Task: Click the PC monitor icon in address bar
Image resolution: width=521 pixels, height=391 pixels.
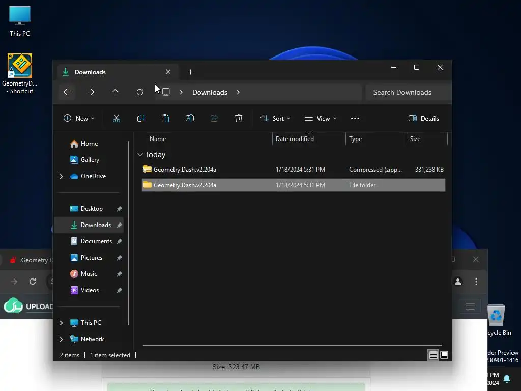Action: [x=166, y=92]
